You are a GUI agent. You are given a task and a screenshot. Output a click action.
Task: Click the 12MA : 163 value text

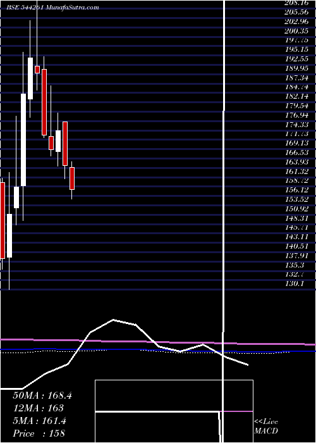click(x=38, y=408)
